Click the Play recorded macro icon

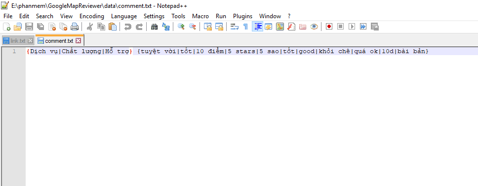352,27
